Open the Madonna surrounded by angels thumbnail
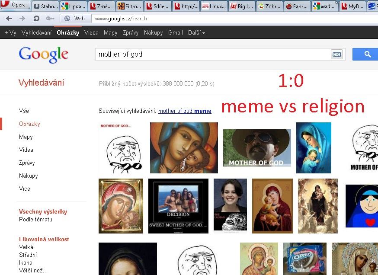 tap(318, 206)
